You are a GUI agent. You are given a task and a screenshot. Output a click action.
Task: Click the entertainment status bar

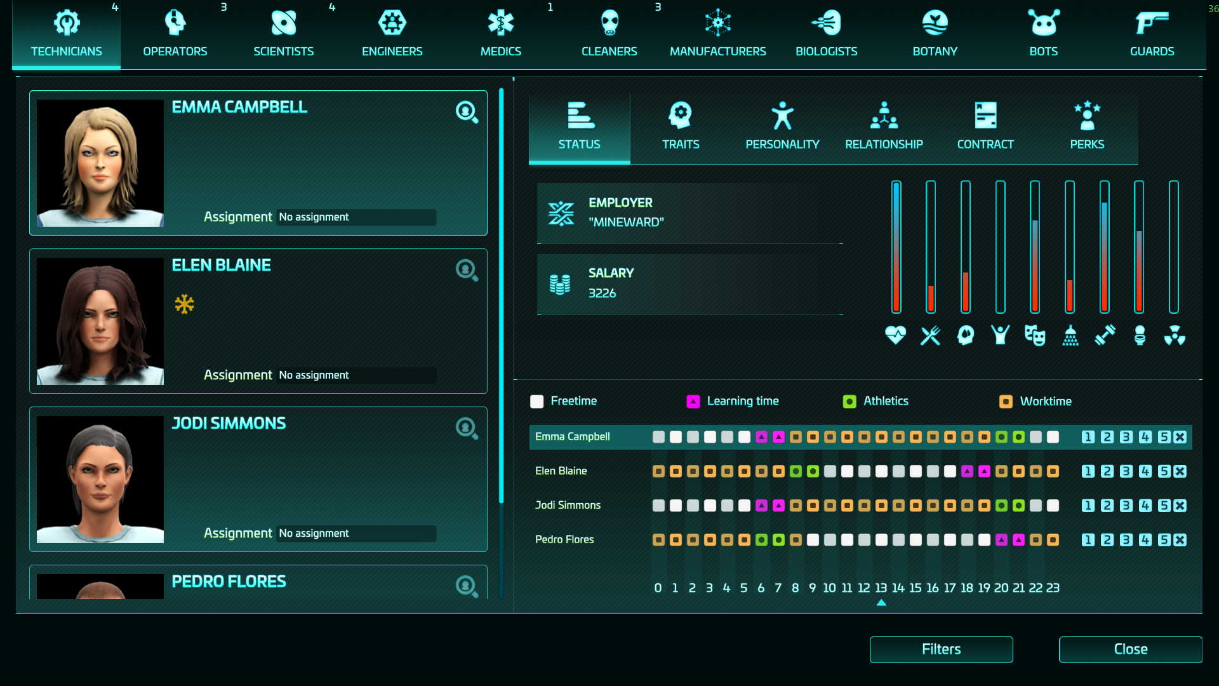tap(1035, 247)
